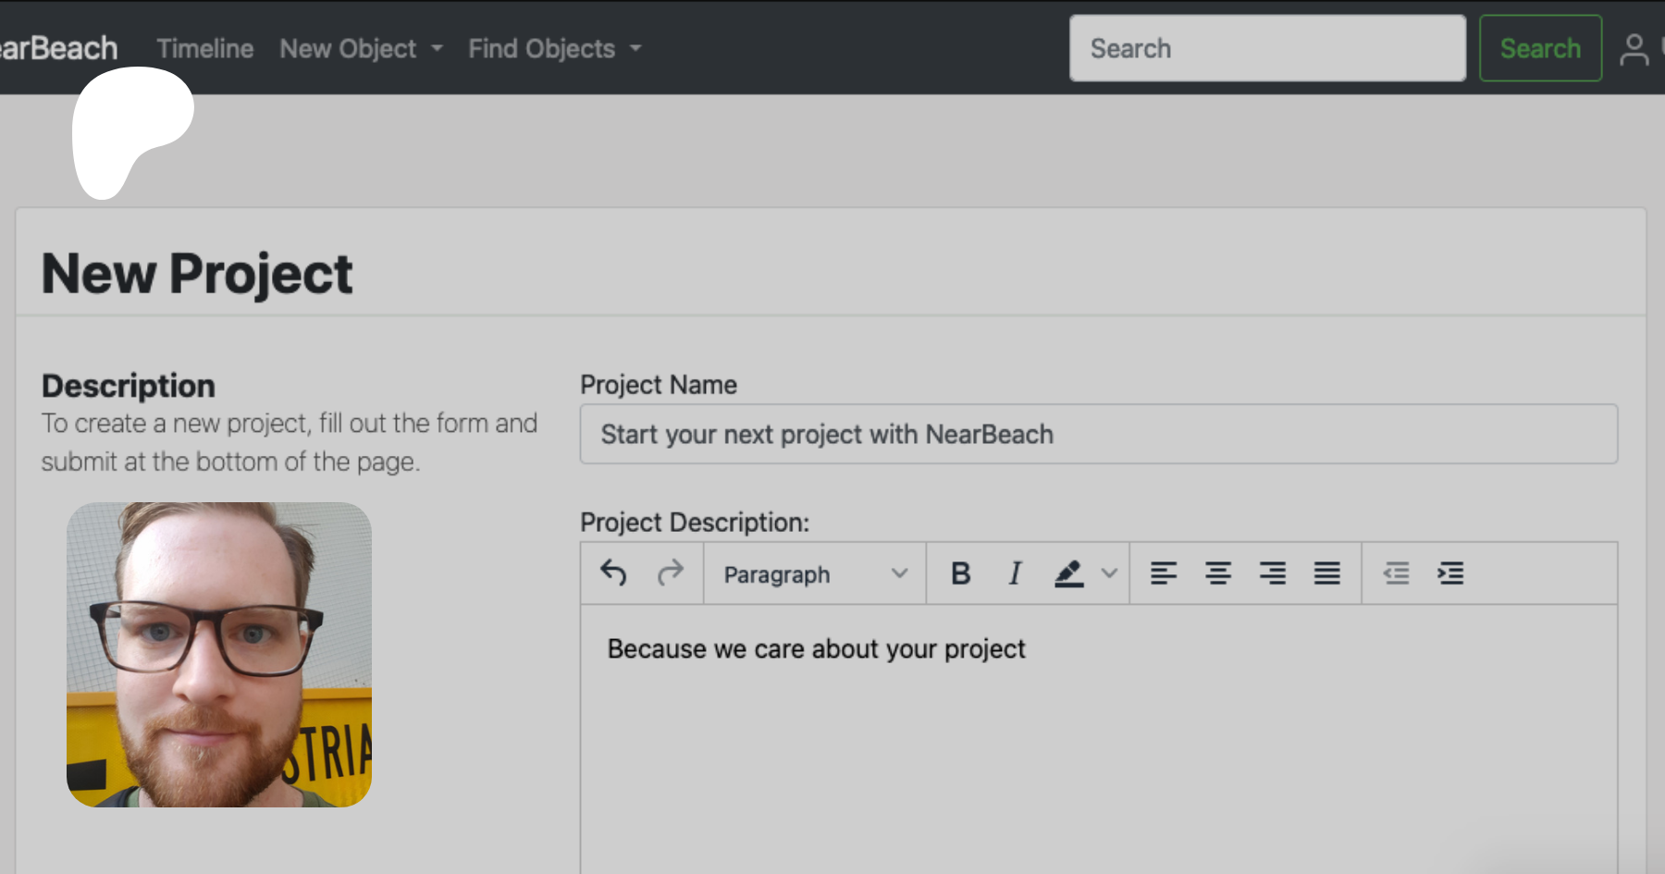
Task: Justify the text
Action: [x=1326, y=573]
